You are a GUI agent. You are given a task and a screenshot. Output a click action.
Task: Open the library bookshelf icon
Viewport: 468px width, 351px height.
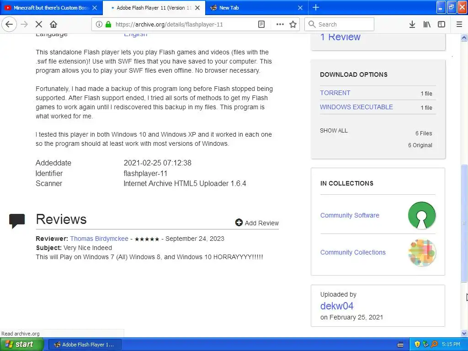pos(427,25)
